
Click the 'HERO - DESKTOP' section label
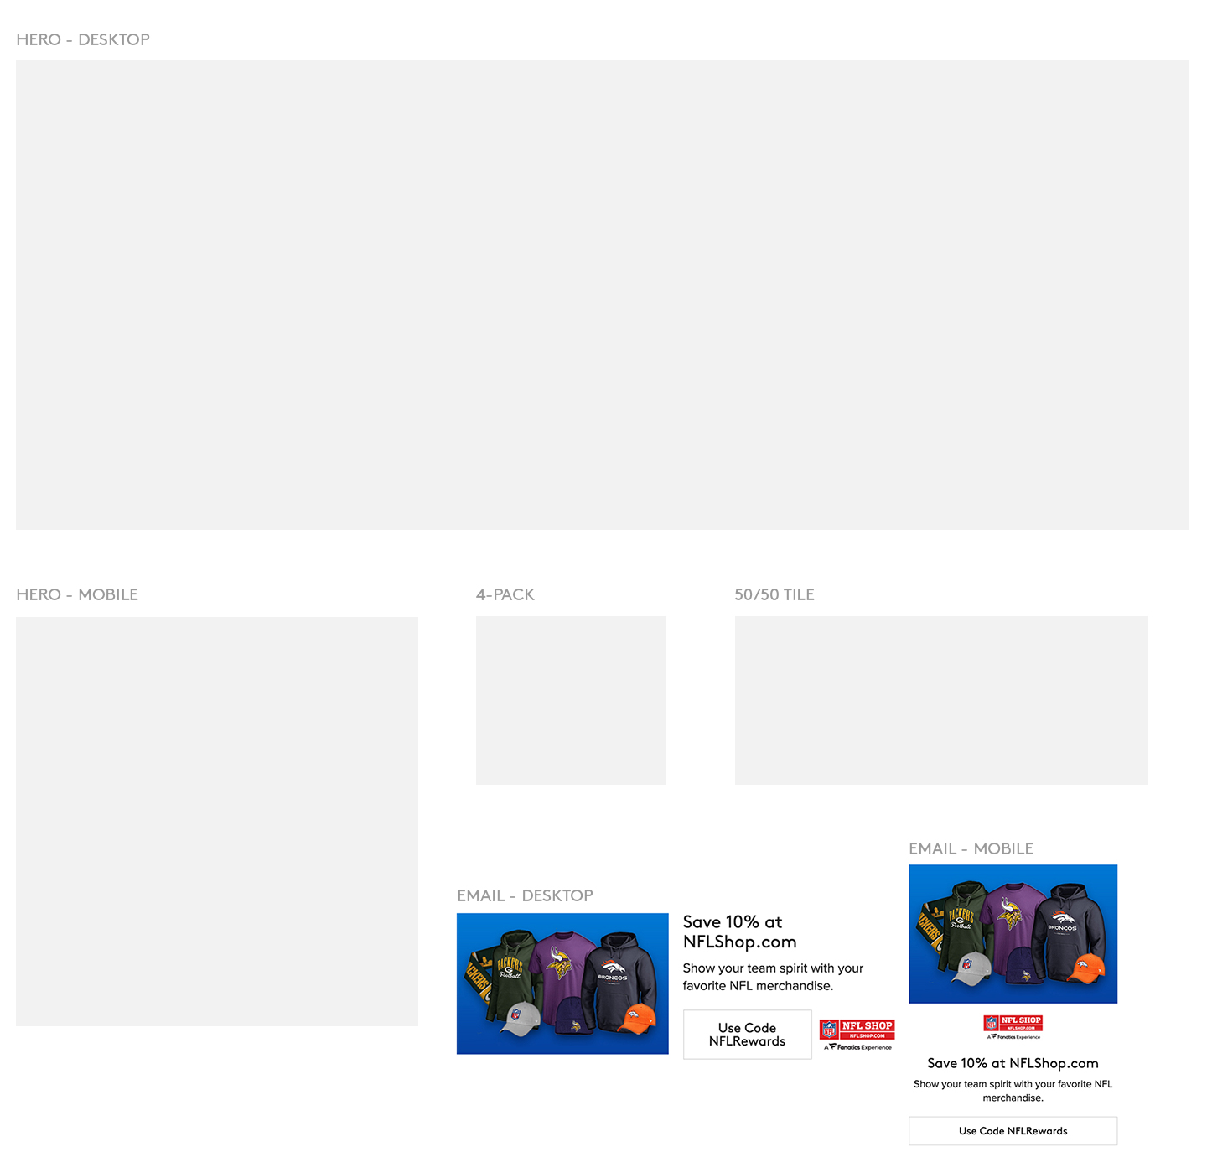click(83, 39)
